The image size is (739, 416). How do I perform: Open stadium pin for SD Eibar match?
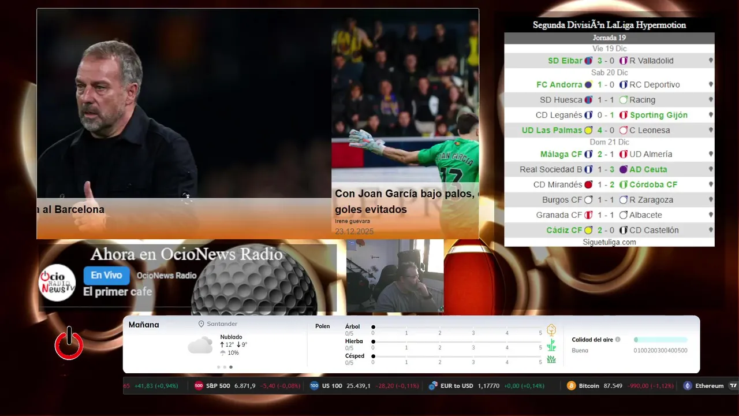coord(711,61)
